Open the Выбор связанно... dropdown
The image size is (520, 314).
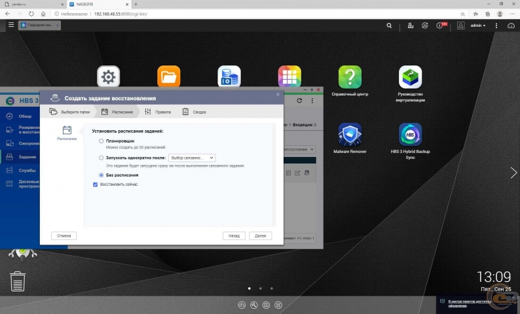click(x=192, y=158)
